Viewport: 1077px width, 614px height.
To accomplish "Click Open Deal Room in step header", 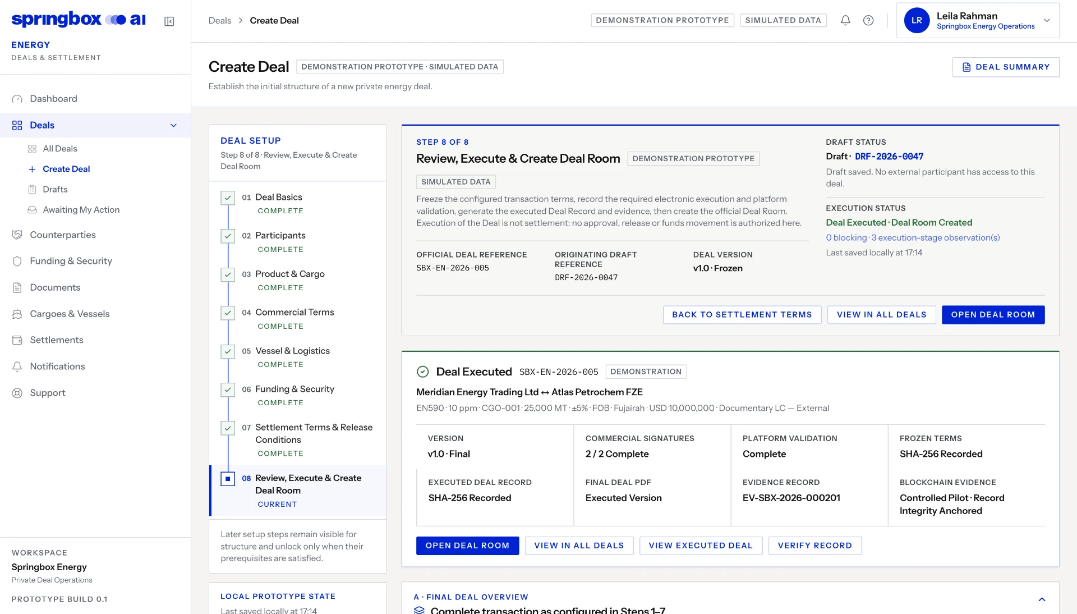I will tap(993, 315).
